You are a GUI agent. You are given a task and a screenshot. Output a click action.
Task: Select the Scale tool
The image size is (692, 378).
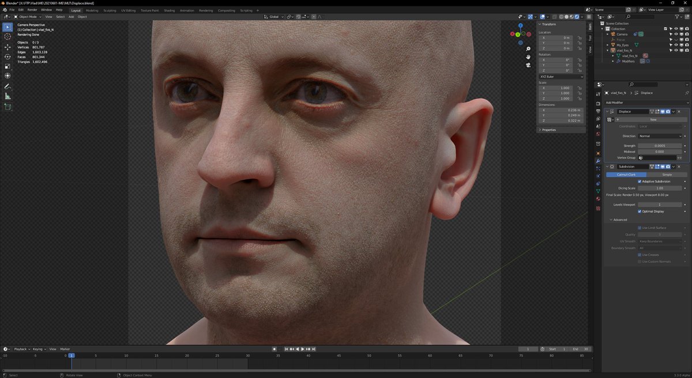coord(8,66)
